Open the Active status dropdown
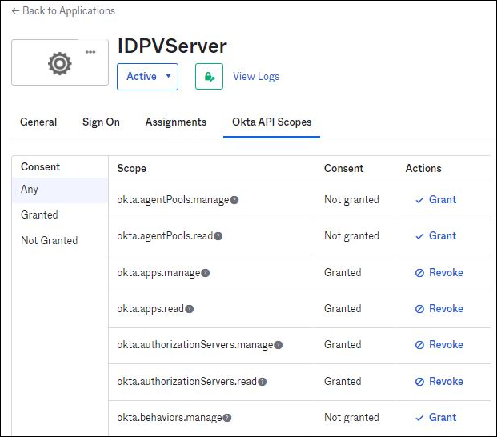The width and height of the screenshot is (497, 437). point(148,77)
